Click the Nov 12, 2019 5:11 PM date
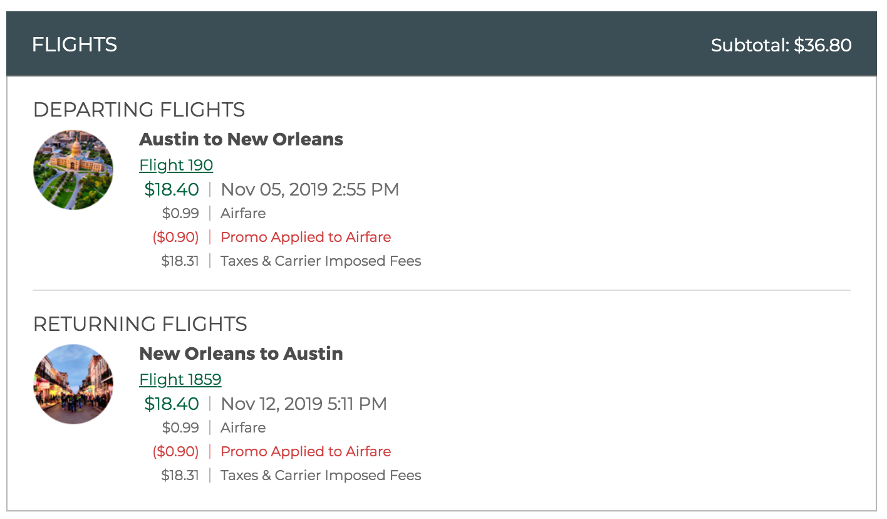The image size is (887, 519). tap(304, 404)
